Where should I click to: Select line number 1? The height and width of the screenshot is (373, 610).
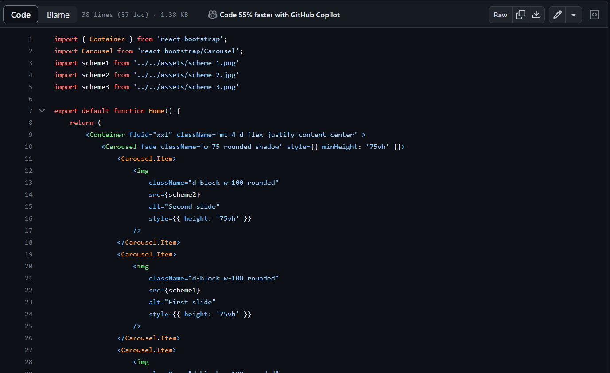click(x=31, y=39)
